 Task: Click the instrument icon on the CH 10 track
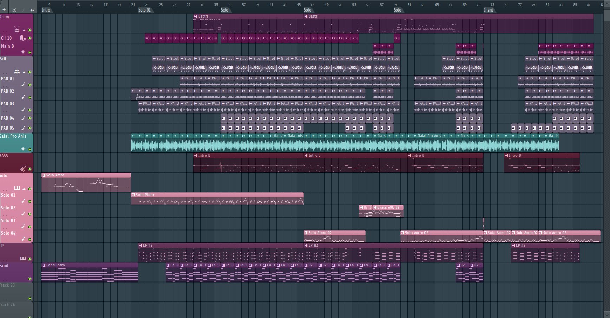tap(22, 38)
